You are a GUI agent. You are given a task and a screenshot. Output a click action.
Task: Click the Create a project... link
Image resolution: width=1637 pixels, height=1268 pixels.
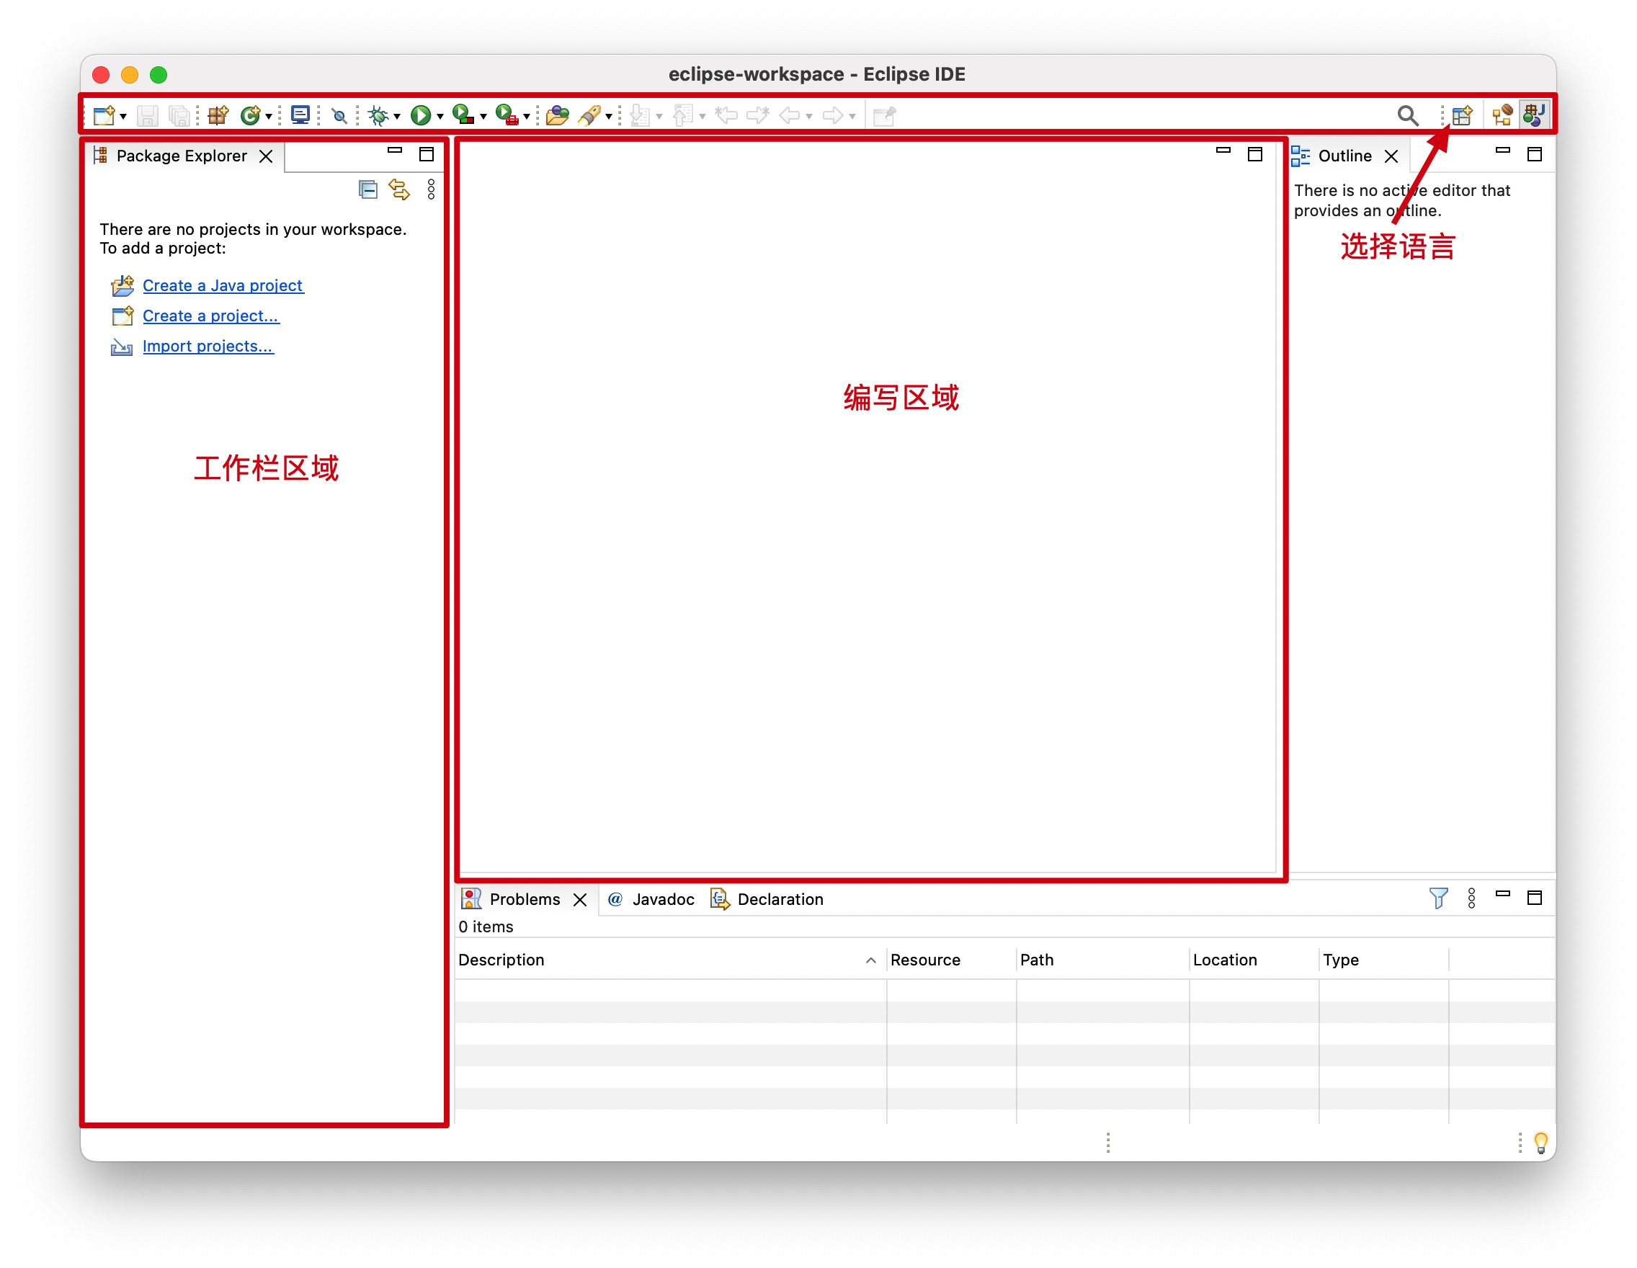click(210, 316)
